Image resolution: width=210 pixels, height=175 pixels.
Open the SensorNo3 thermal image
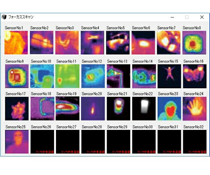pyautogui.click(x=67, y=42)
